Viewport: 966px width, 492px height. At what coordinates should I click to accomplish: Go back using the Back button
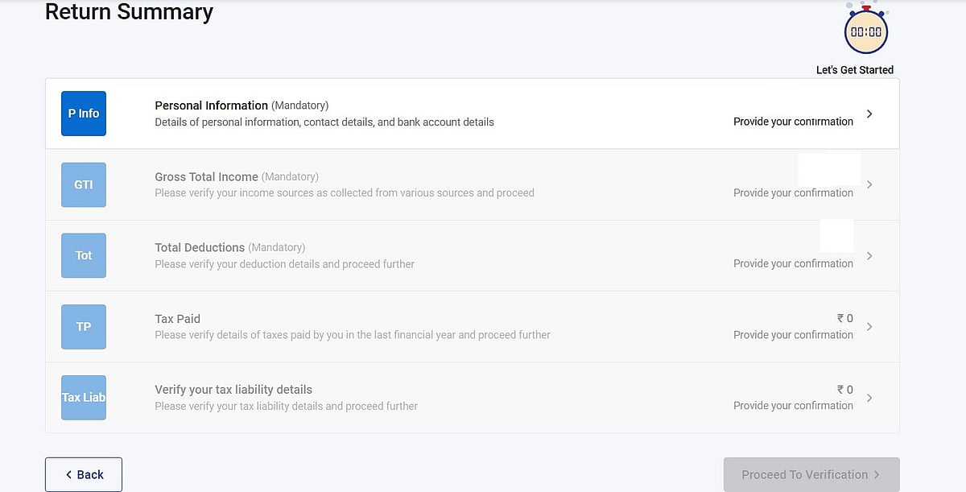(84, 474)
